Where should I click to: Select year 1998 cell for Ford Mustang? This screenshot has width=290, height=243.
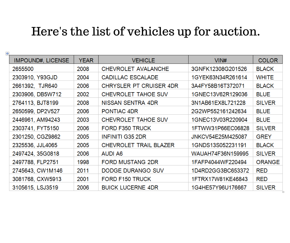[x=86, y=162]
